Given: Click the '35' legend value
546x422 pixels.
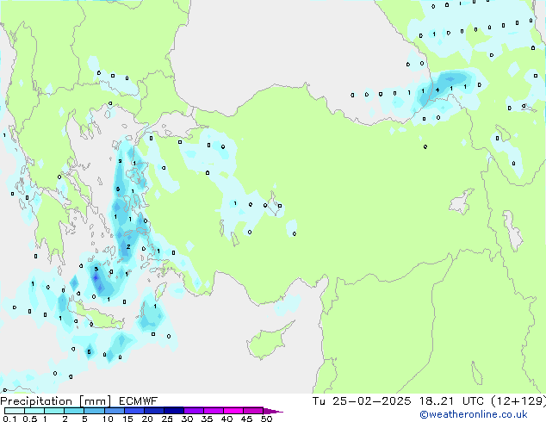Looking at the screenshot, I should tap(207, 419).
